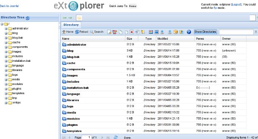Click the Extract archive icon
The width and height of the screenshot is (258, 139).
181,32
